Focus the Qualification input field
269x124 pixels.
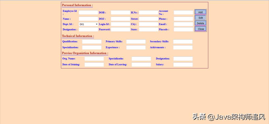pos(92,42)
